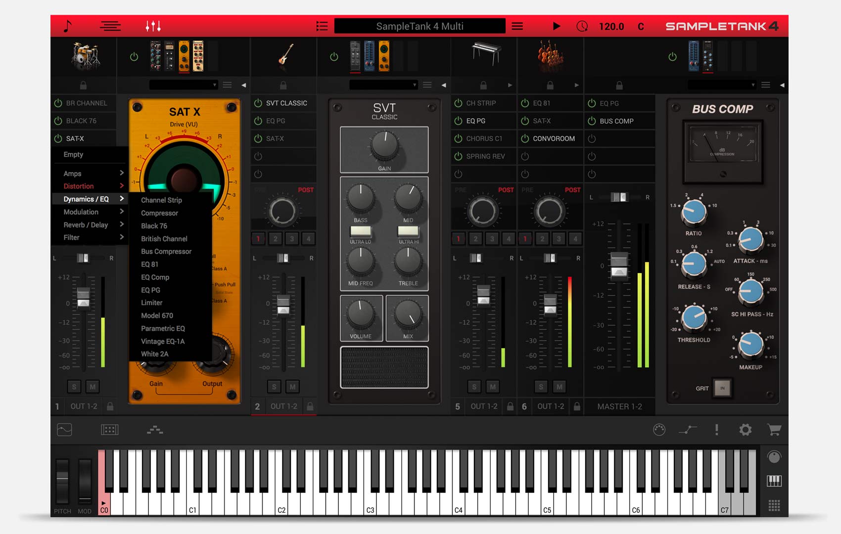Screen dimensions: 841x534
Task: Click the drum kit instrument icon
Action: (85, 56)
